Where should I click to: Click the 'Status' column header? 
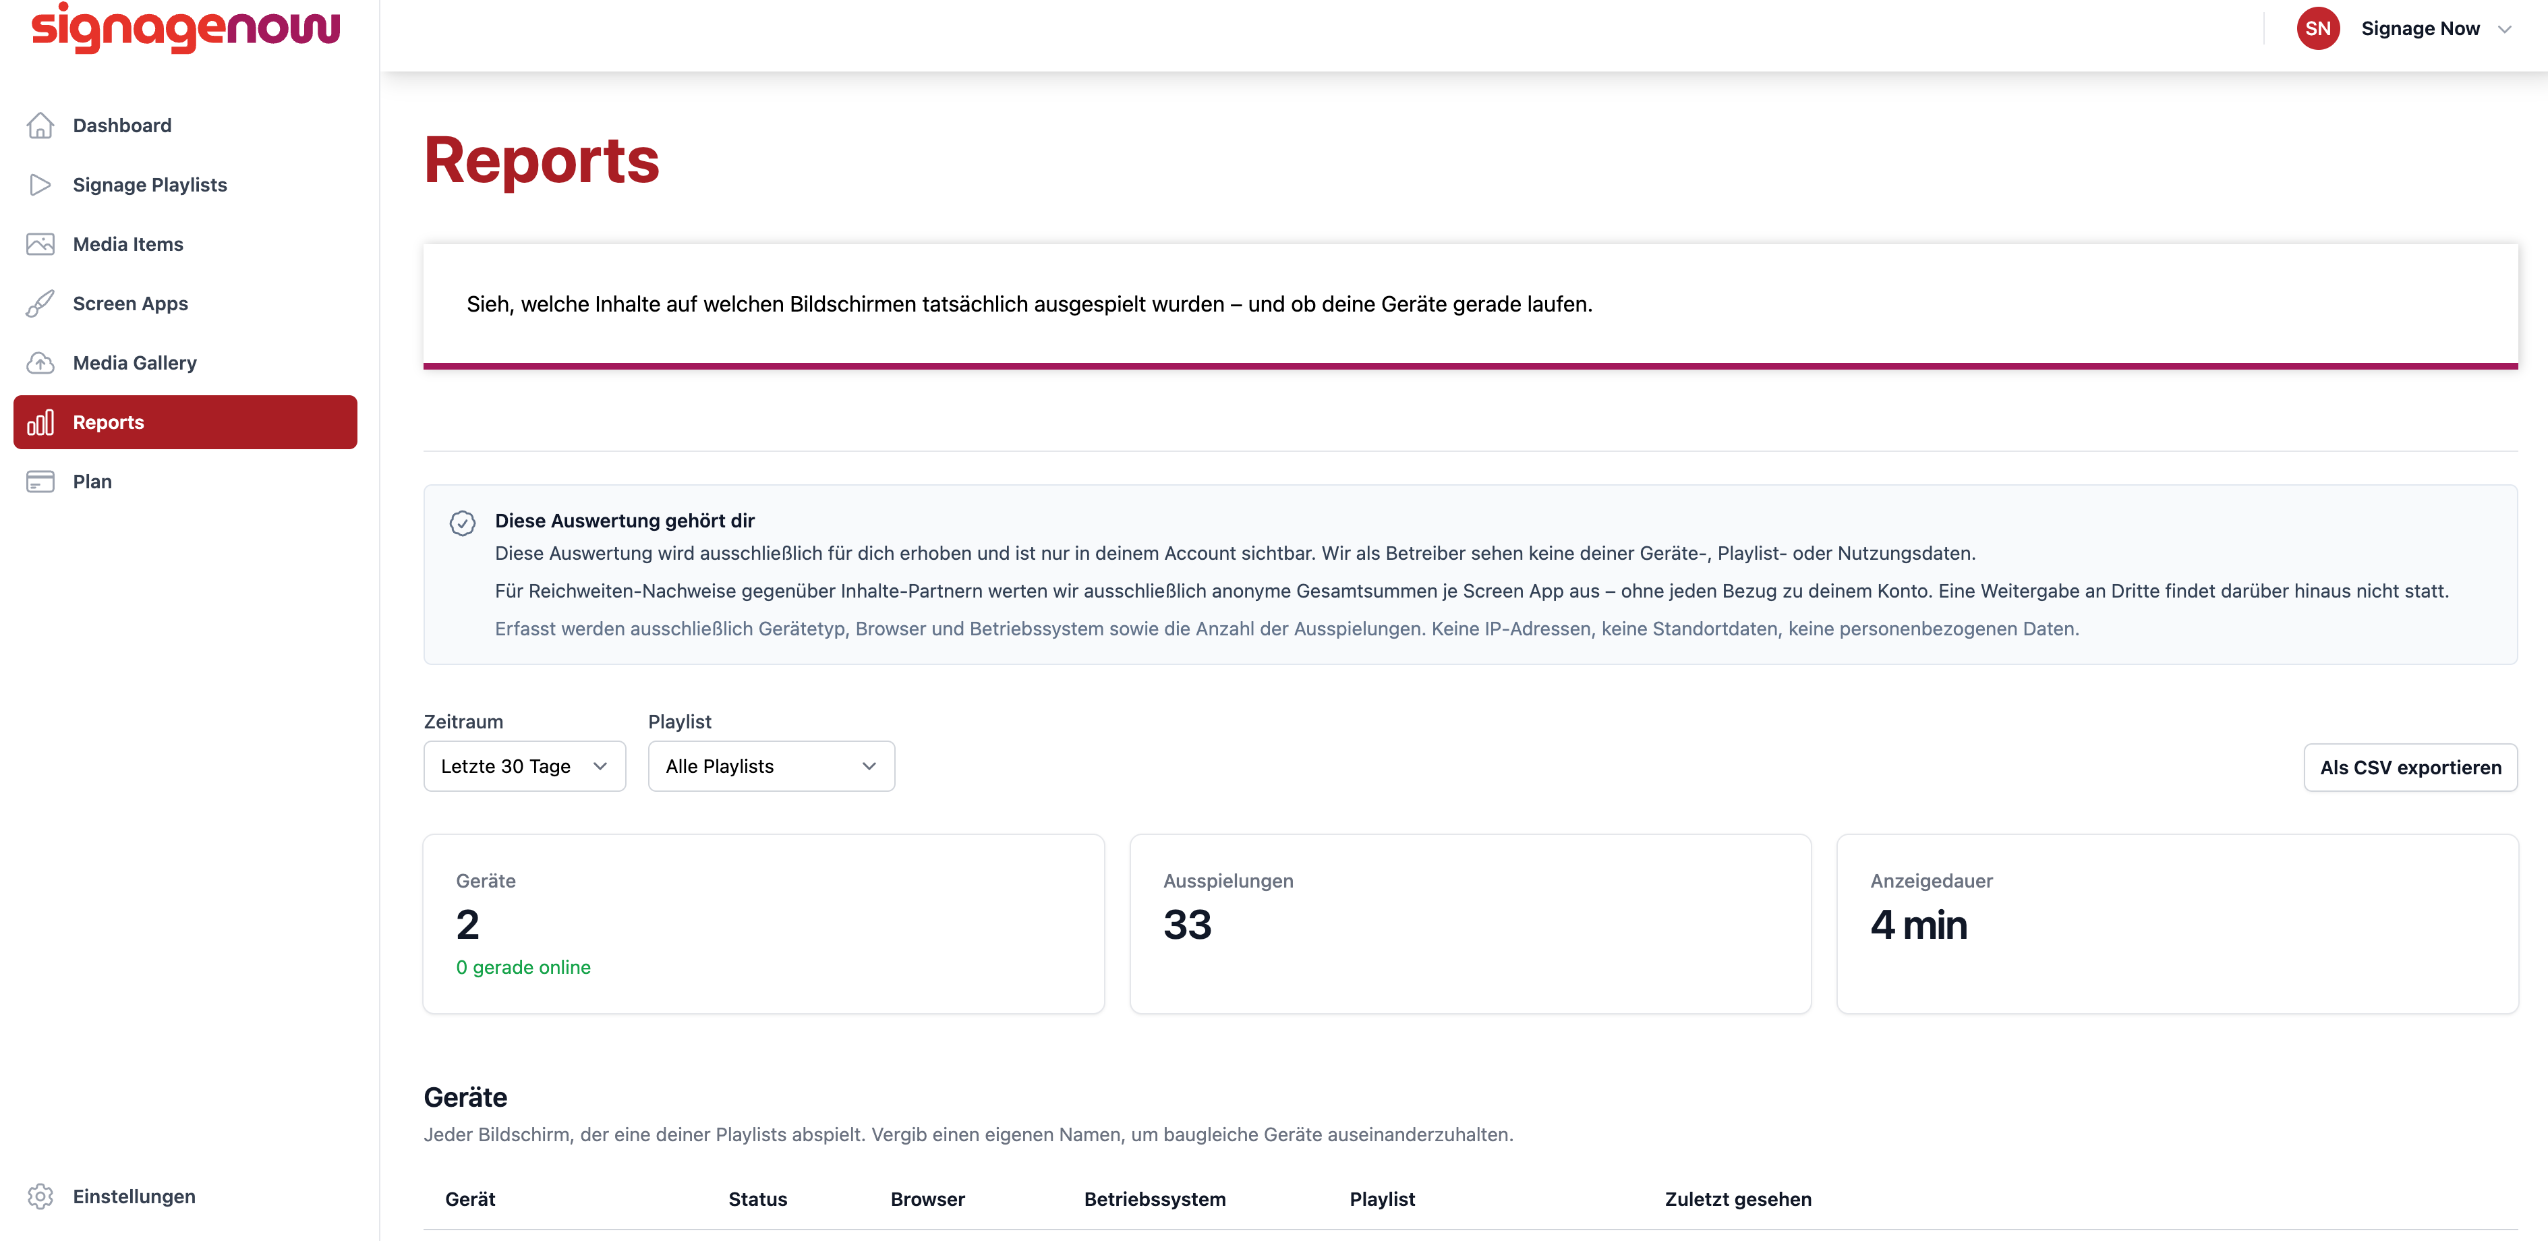point(757,1199)
